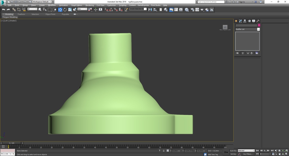This screenshot has height=156, width=289.
Task: Toggle the Angle Snap button
Action: 111,10
